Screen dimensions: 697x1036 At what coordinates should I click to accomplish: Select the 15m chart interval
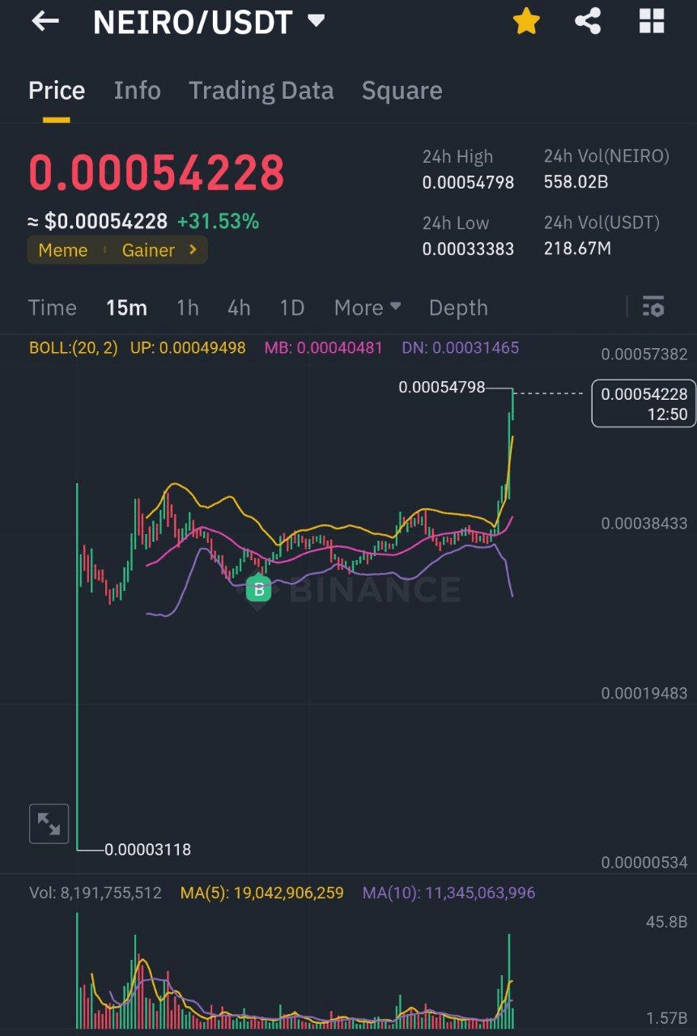126,308
